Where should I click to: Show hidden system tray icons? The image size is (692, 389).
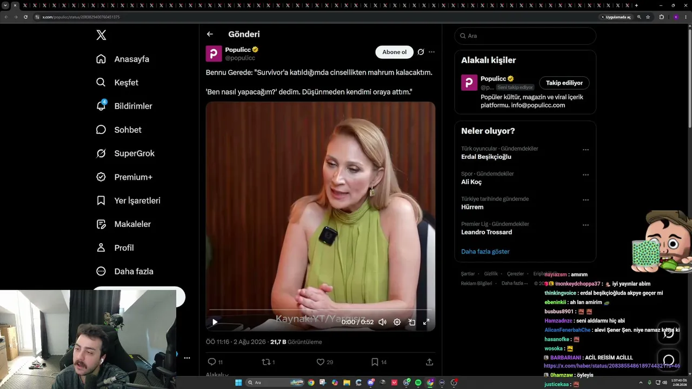[642, 383]
